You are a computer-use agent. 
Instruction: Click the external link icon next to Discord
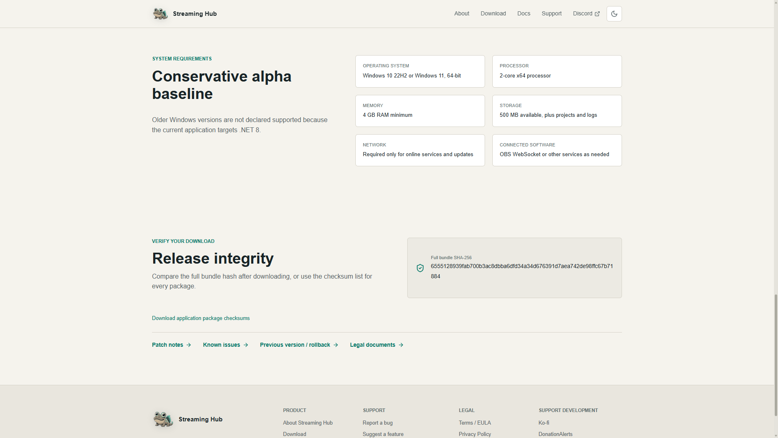(x=597, y=14)
